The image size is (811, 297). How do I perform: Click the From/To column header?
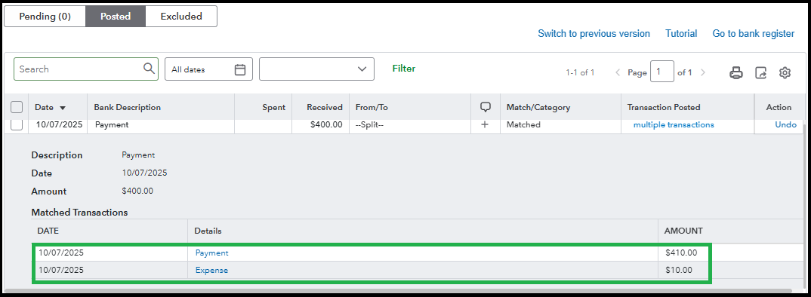coord(372,108)
